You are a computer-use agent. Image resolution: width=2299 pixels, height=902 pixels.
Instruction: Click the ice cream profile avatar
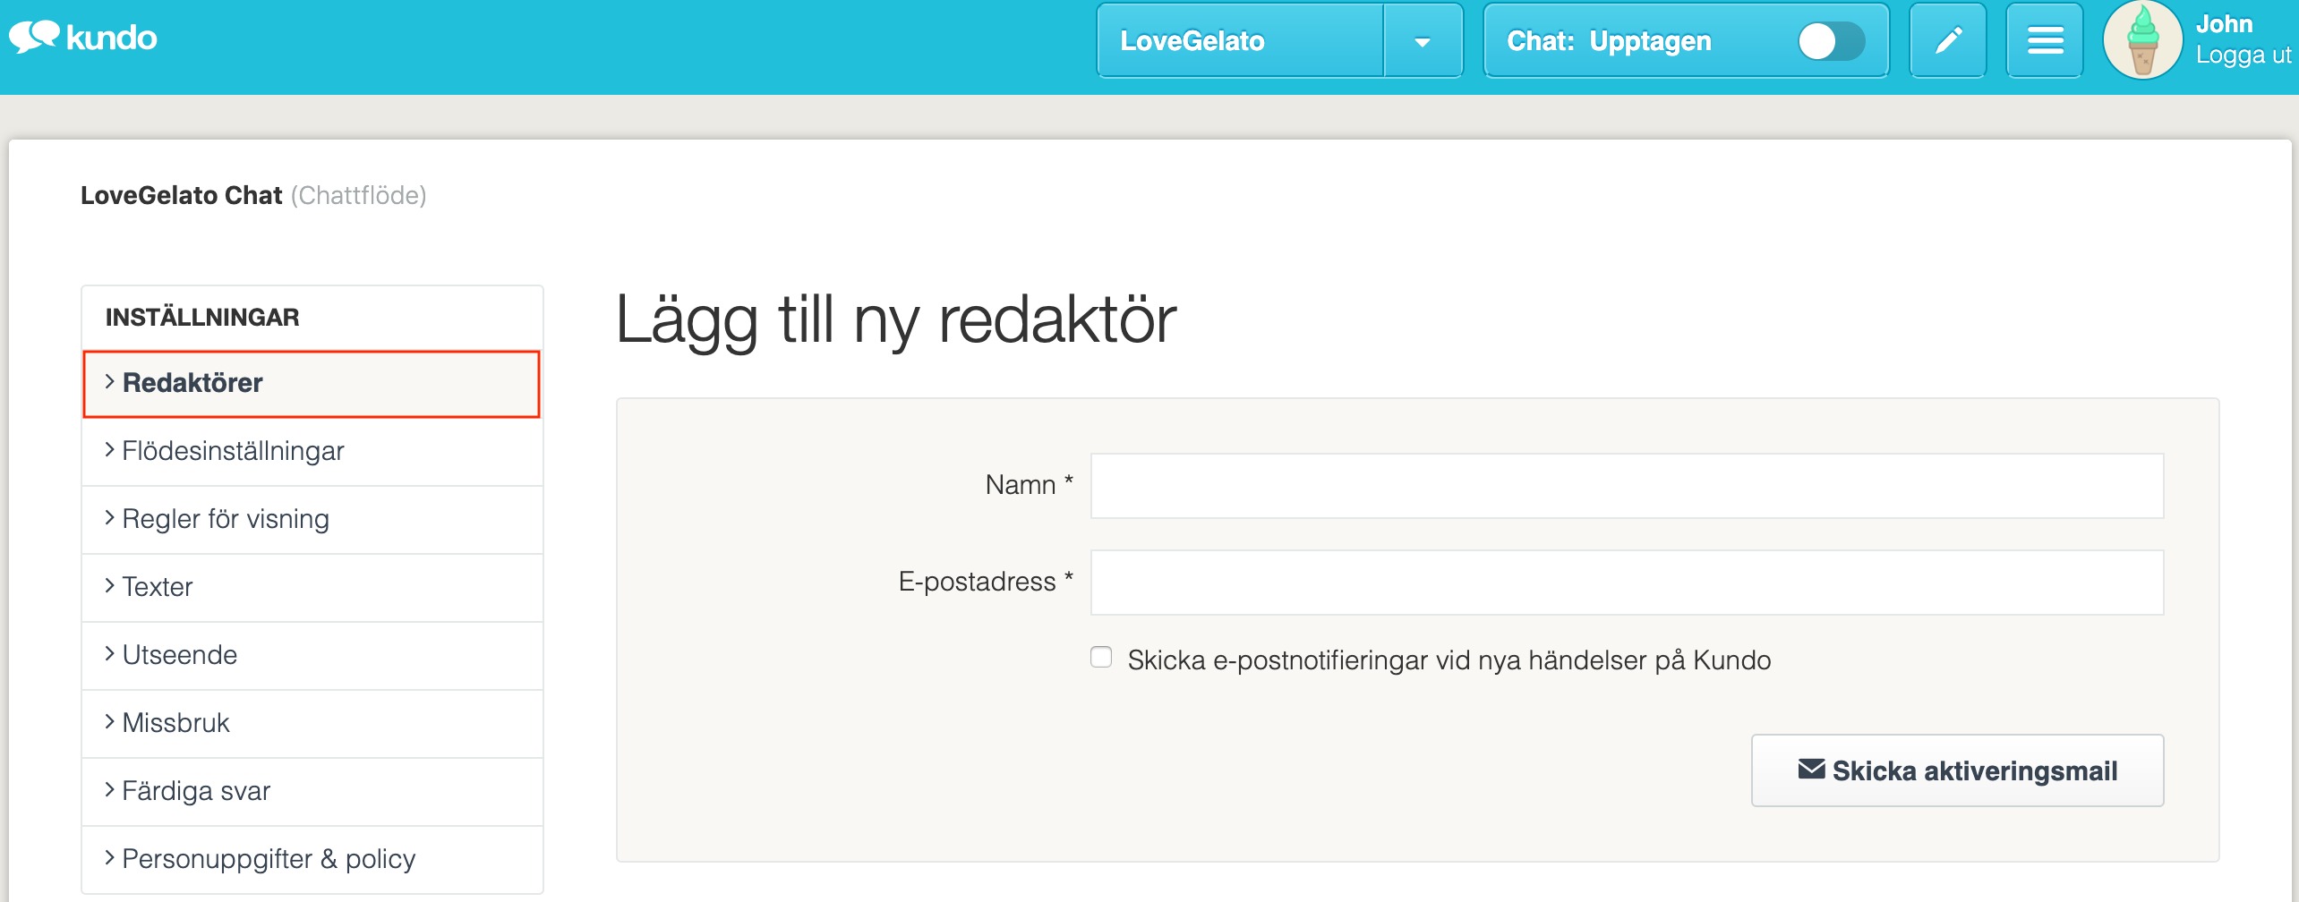pos(2141,41)
